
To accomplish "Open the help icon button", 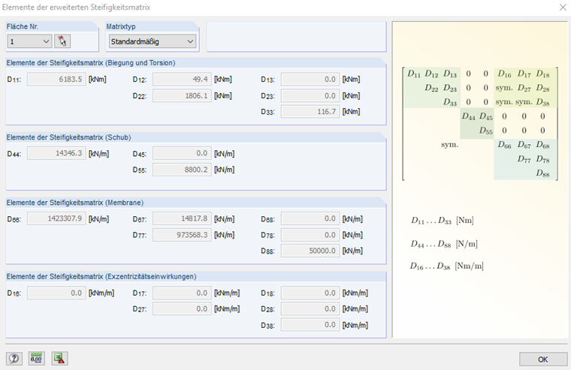I will click(x=14, y=358).
